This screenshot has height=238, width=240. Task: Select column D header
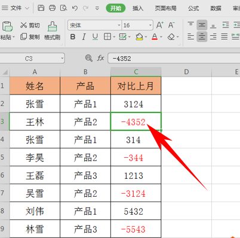[186, 72]
